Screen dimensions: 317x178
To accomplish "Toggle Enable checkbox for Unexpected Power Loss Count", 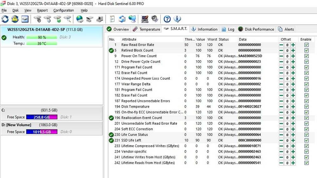I will [x=307, y=78].
